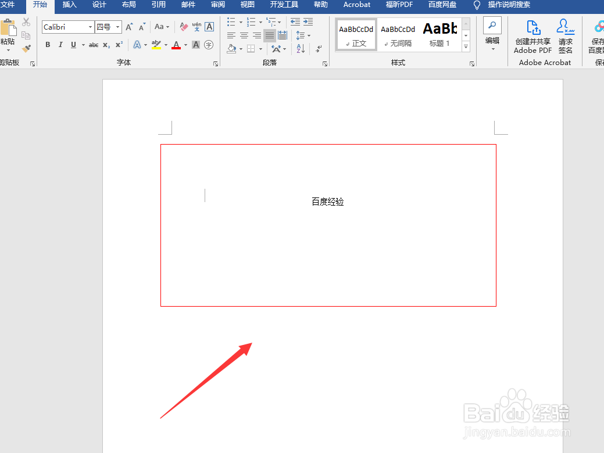Sort text with A-Z sort icon
Screen dimensions: 604x453
pos(301,49)
